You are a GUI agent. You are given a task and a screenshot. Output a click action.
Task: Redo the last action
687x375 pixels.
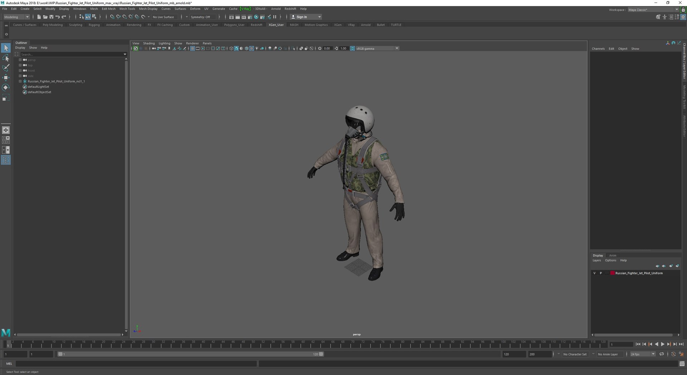[64, 17]
